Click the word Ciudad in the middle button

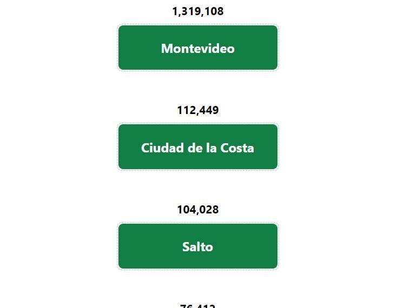163,148
